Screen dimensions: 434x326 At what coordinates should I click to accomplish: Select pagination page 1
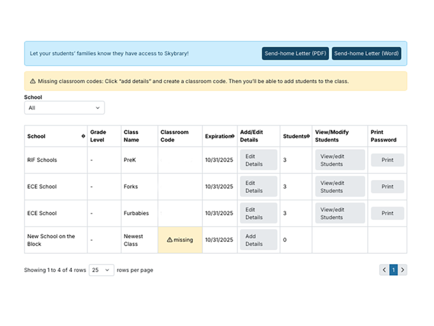pyautogui.click(x=393, y=270)
